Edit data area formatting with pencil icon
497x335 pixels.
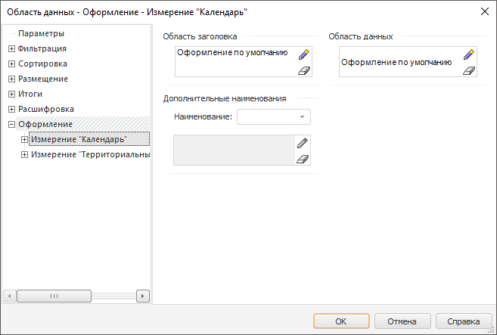coord(468,54)
